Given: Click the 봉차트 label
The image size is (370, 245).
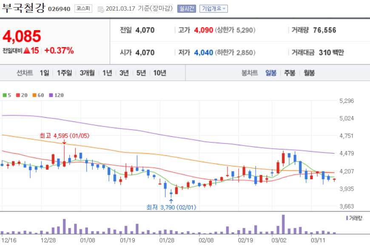Looking at the screenshot, I should coord(250,73).
